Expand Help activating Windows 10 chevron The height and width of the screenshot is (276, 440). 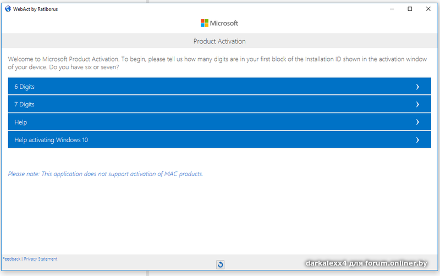[417, 140]
